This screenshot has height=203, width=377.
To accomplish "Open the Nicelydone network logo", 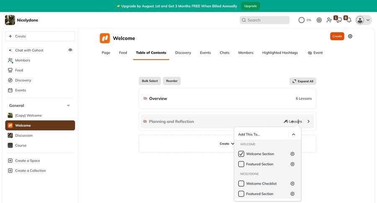I will click(x=10, y=20).
